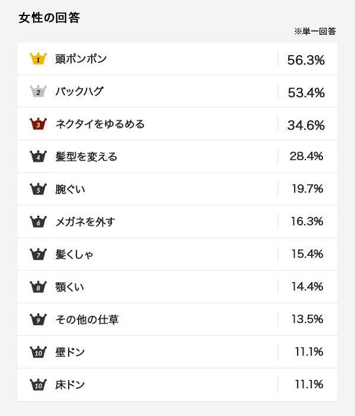Image resolution: width=355 pixels, height=416 pixels.
Task: Click the 髪型を変える label
Action: (86, 156)
